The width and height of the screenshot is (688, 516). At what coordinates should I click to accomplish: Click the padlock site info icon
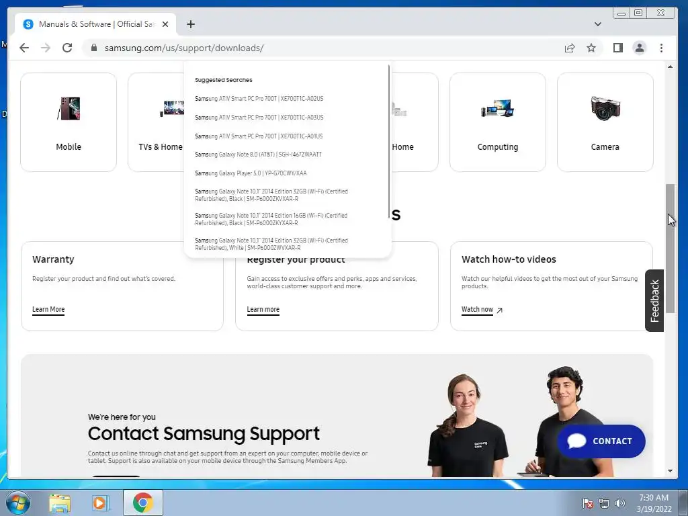point(93,48)
